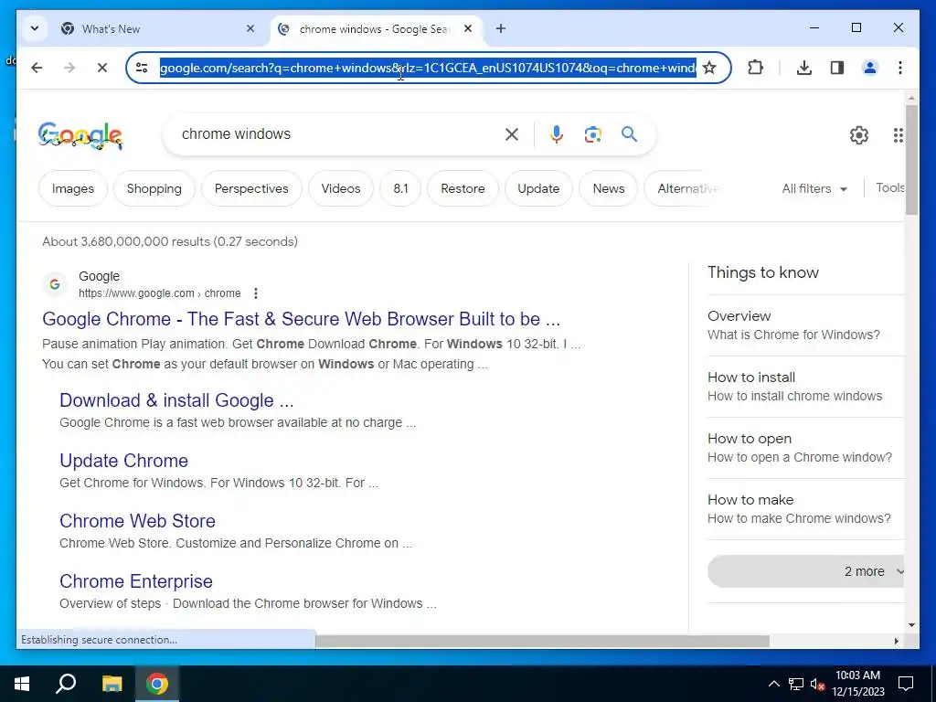Open How to install chrome windows

806,387
